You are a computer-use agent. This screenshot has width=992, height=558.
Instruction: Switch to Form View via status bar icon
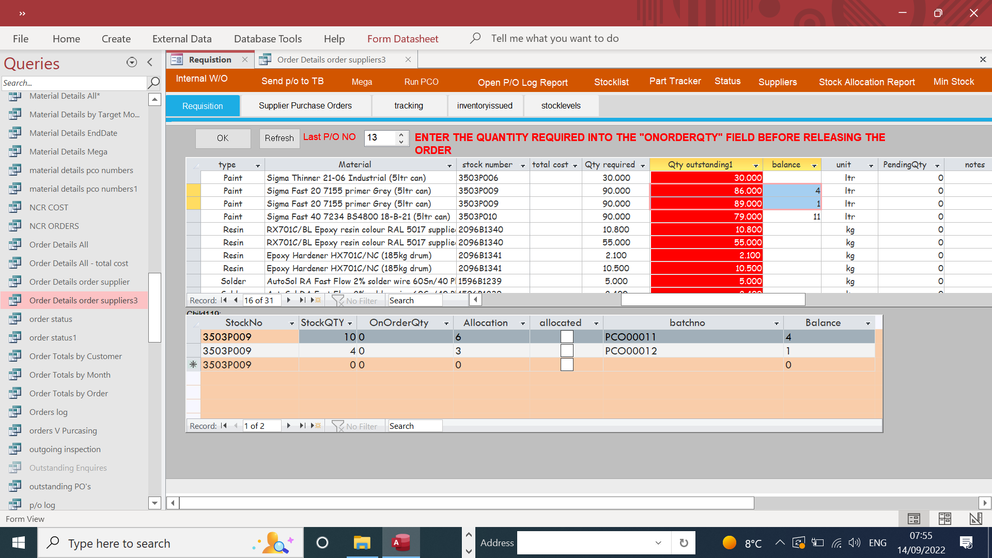point(914,519)
